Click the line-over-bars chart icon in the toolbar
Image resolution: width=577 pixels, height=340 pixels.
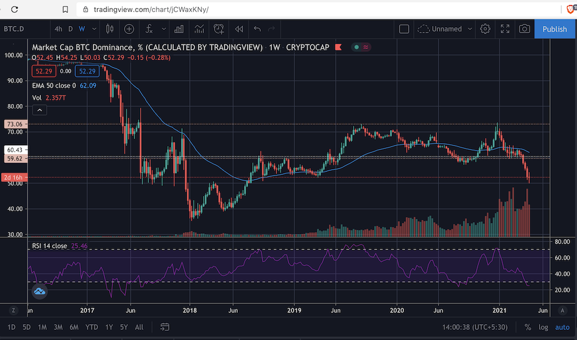tap(199, 29)
